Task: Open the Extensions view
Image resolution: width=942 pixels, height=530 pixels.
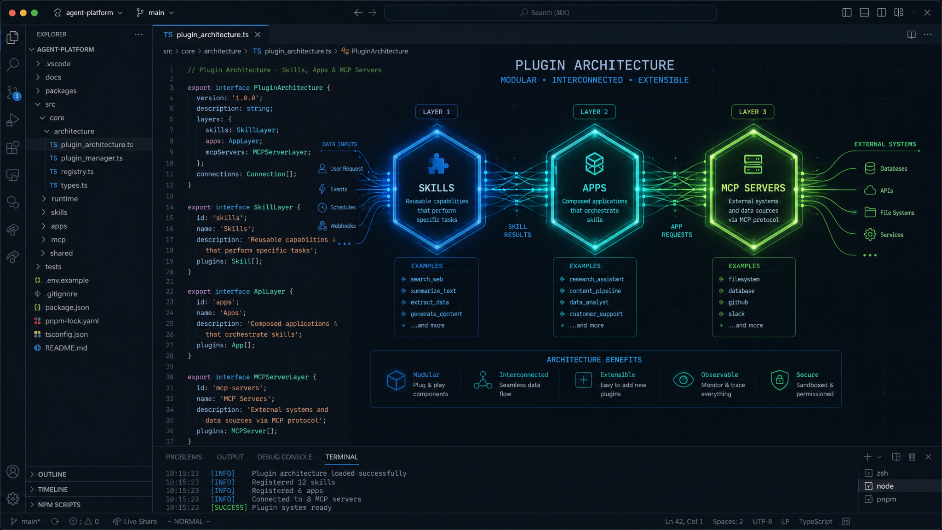Action: tap(13, 148)
